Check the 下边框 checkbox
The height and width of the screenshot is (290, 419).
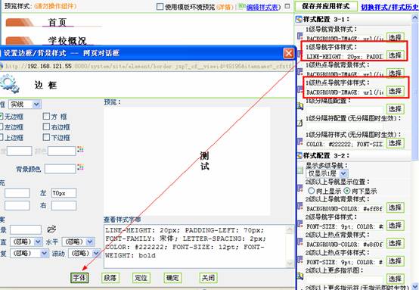[x=46, y=137]
